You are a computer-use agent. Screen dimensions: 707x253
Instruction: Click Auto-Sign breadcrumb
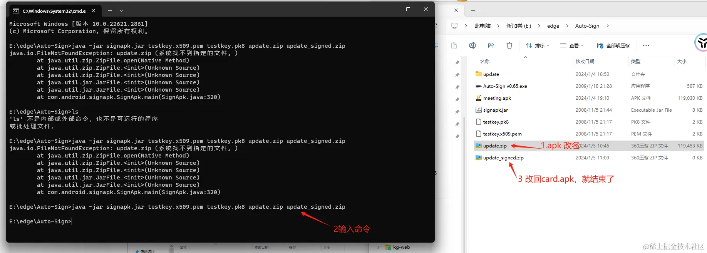(x=587, y=26)
